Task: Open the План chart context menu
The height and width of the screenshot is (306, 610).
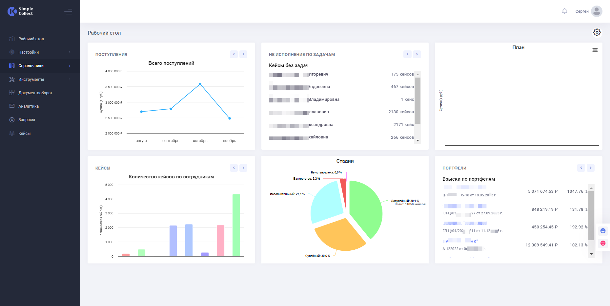Action: coord(595,50)
